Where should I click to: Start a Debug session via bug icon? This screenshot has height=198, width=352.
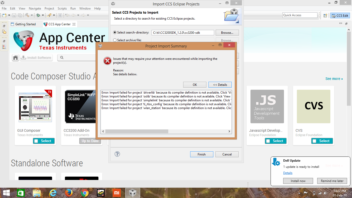tap(38, 15)
